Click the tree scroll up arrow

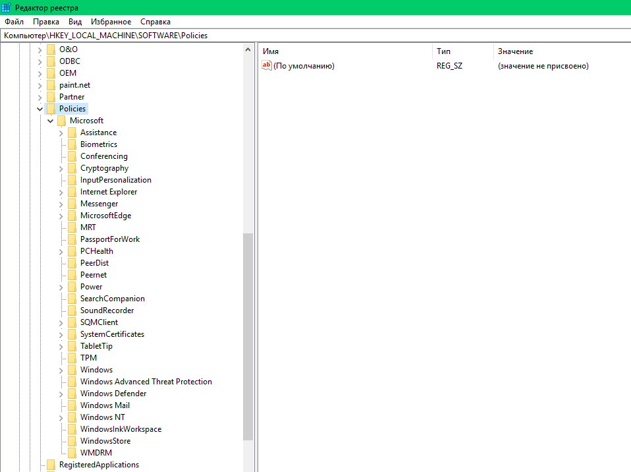[248, 49]
